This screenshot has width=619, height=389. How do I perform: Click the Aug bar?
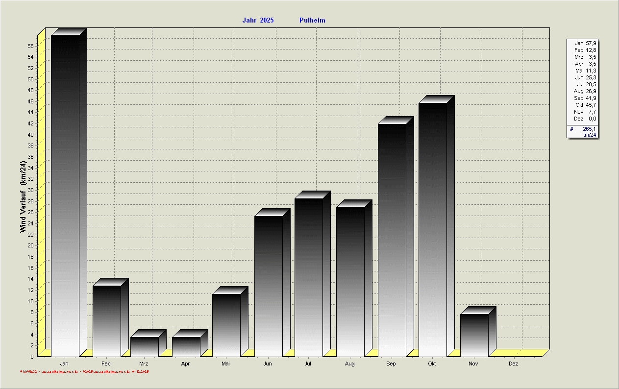point(350,282)
